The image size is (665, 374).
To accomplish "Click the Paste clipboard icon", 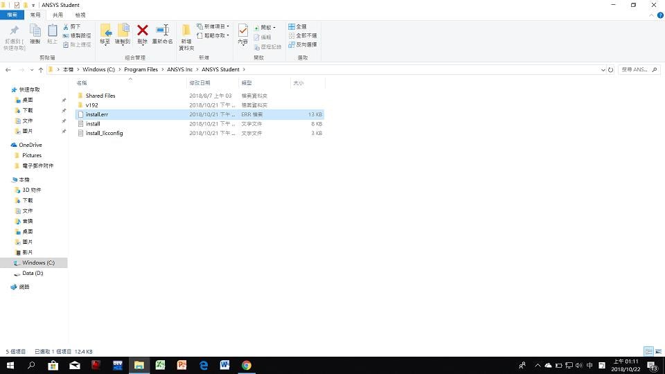I will click(x=52, y=30).
